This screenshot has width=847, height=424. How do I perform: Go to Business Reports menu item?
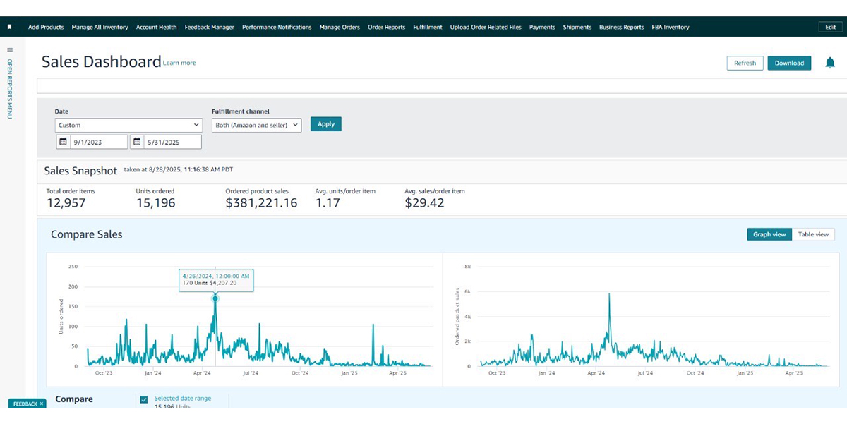coord(621,27)
